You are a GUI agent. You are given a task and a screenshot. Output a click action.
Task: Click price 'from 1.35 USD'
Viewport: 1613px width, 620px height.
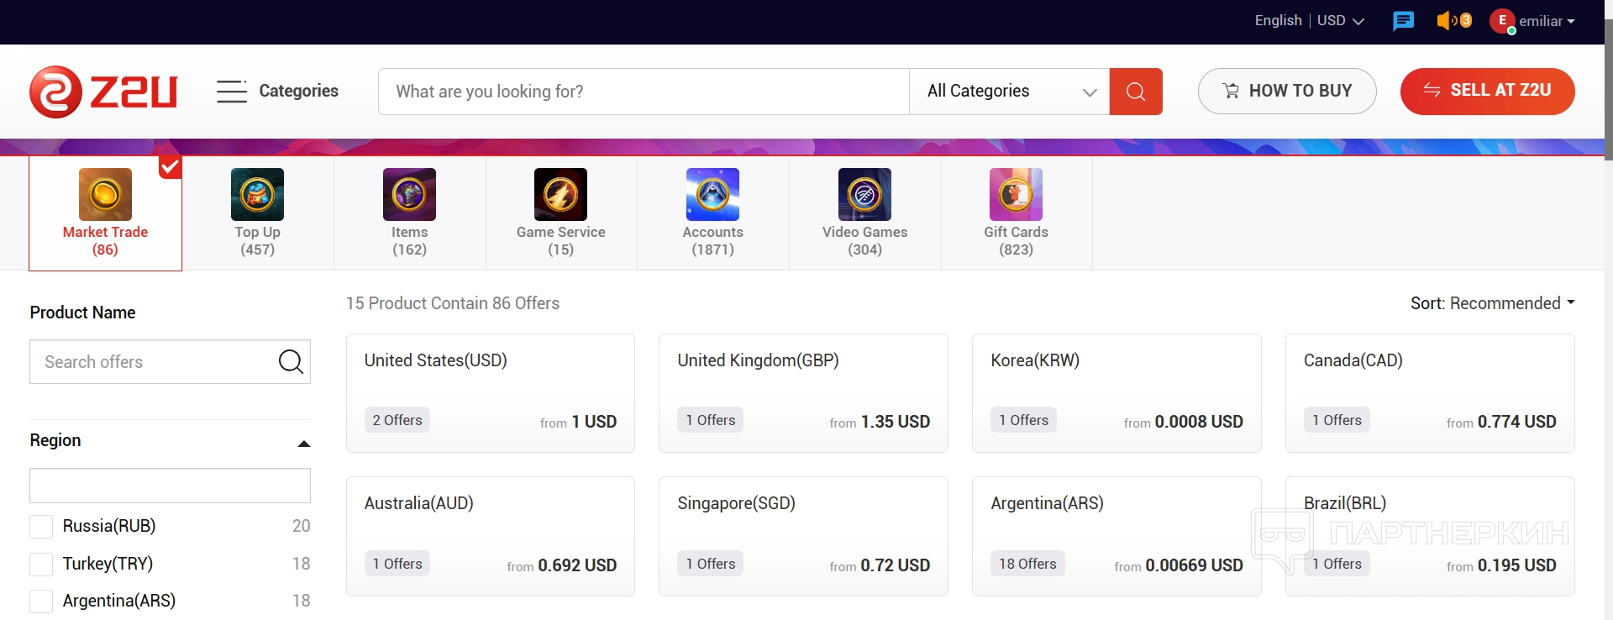coord(880,422)
